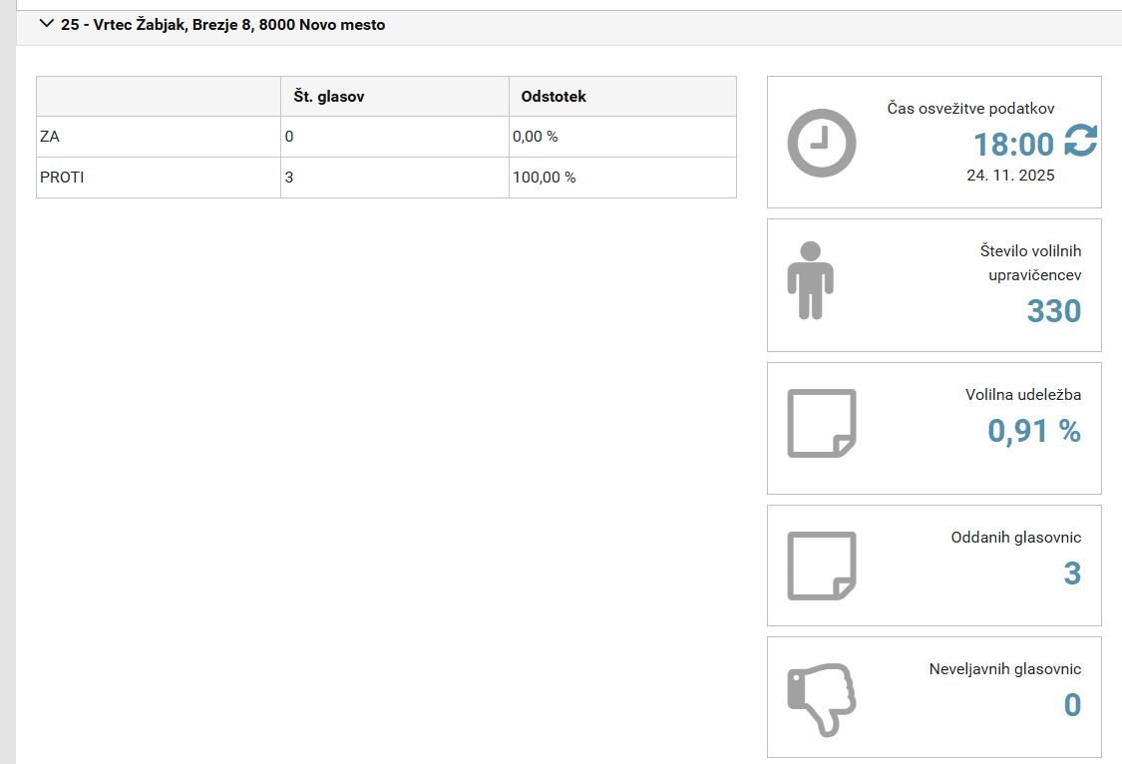Click the Št. glasov column header
The height and width of the screenshot is (764, 1122).
coord(328,97)
